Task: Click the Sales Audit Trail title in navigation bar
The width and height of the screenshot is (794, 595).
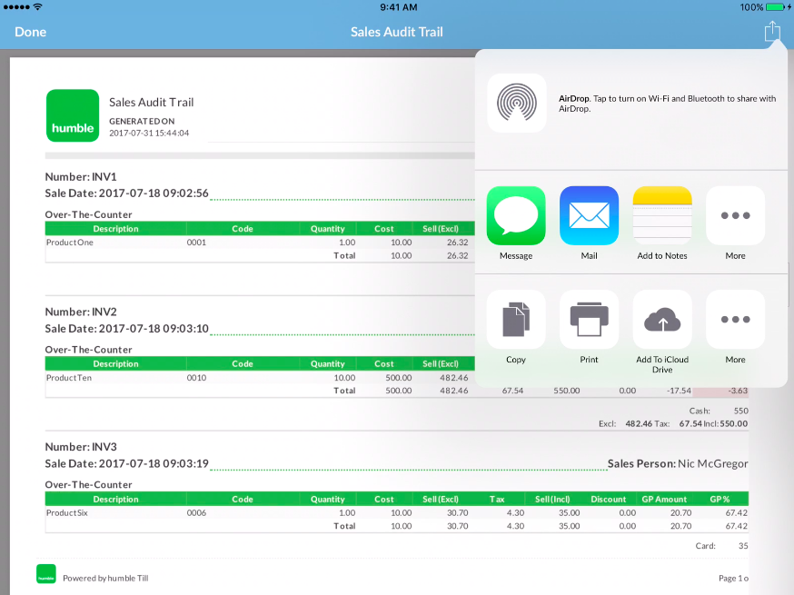Action: tap(396, 32)
